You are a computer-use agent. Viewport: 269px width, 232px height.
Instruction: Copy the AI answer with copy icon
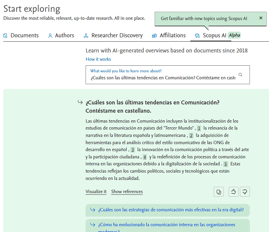218,192
